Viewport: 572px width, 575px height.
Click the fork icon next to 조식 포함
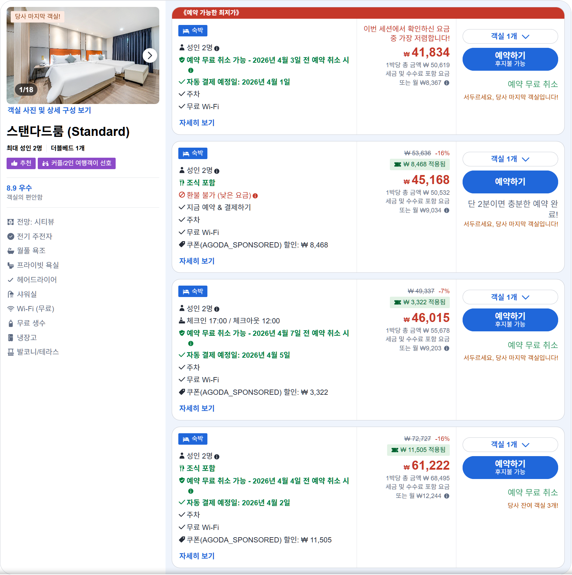tap(181, 182)
